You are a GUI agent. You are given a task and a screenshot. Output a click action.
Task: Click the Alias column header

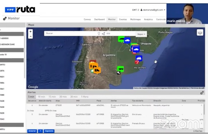click(x=58, y=101)
